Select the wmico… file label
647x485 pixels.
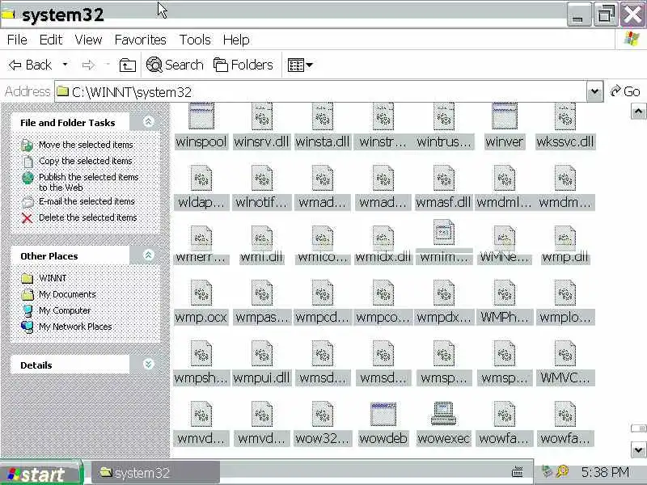(x=323, y=257)
